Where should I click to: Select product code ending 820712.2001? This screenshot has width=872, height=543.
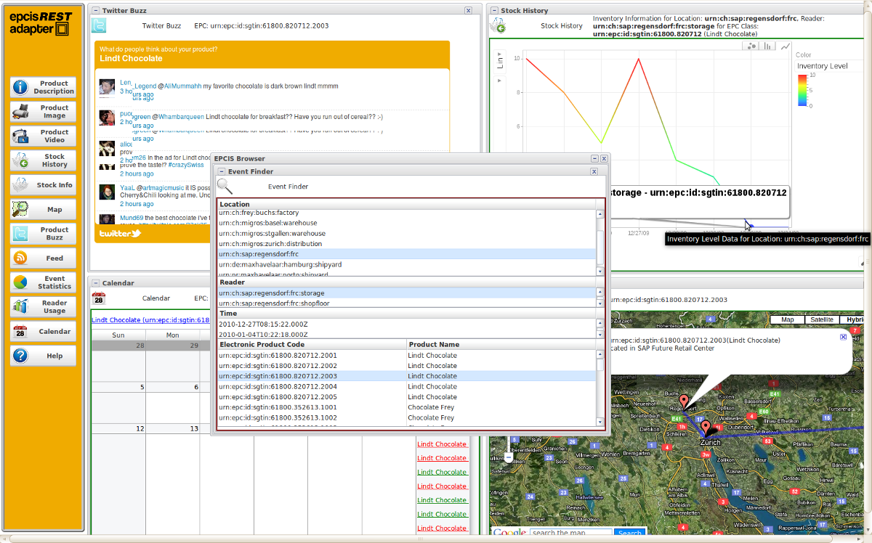tap(407, 356)
